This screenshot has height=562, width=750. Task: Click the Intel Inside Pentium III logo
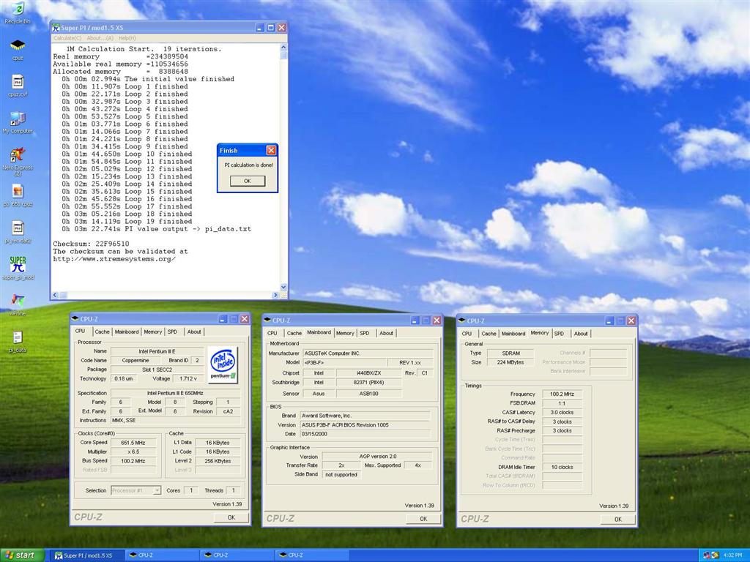223,365
